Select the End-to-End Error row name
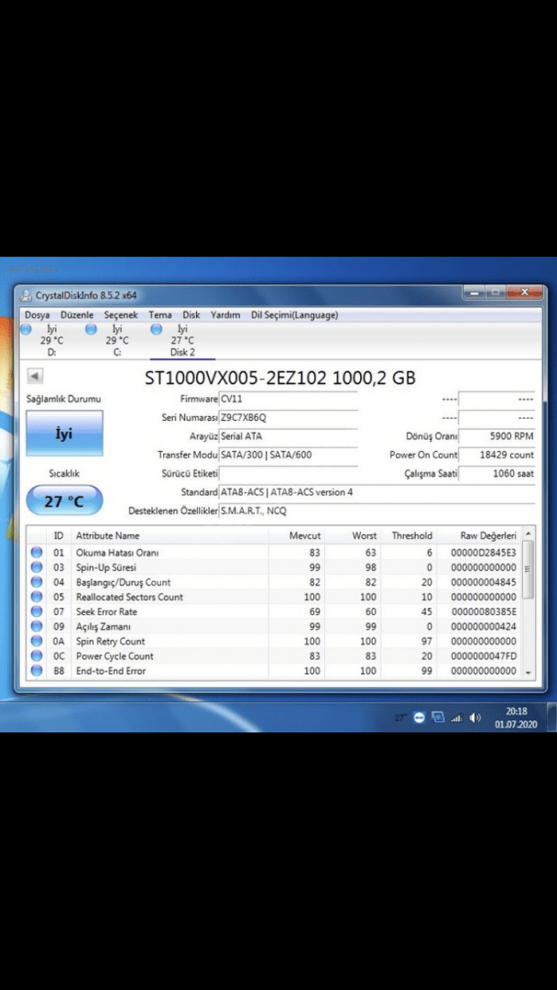The width and height of the screenshot is (557, 990). click(111, 670)
